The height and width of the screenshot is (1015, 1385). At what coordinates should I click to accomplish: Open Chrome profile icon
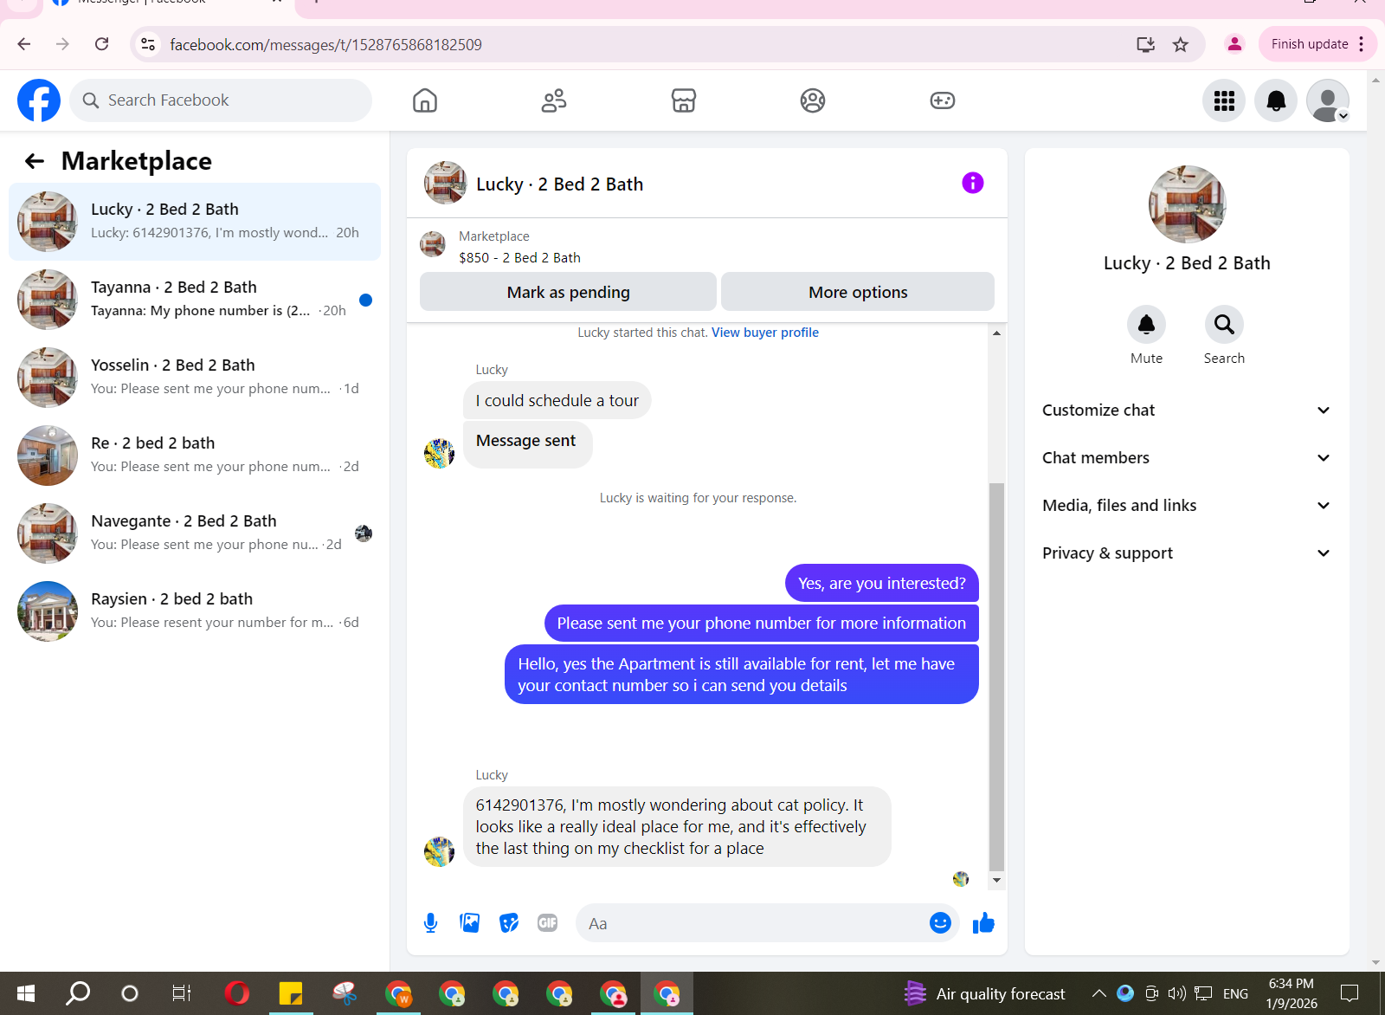[1234, 44]
